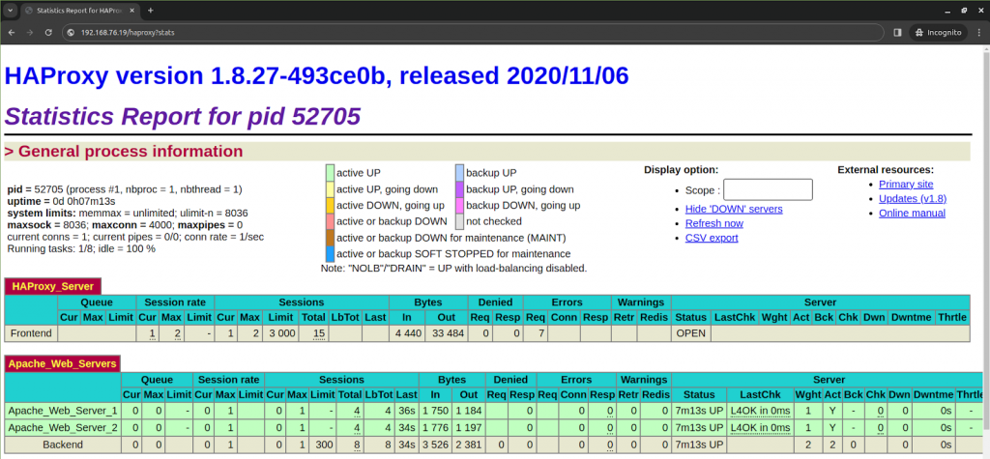Viewport: 990px width, 459px height.
Task: Toggle the browser side panel icon
Action: pyautogui.click(x=897, y=32)
